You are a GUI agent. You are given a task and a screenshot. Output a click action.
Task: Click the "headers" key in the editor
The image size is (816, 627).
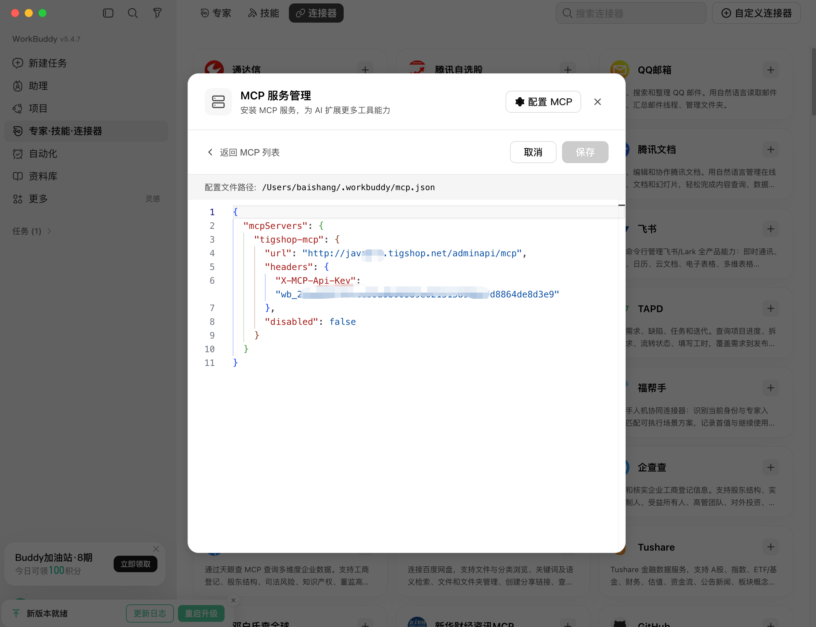(289, 267)
